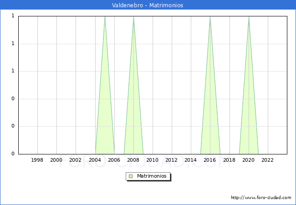The height and width of the screenshot is (205, 296).
Task: Click the Matrimonios legend color swatch
Action: point(131,176)
